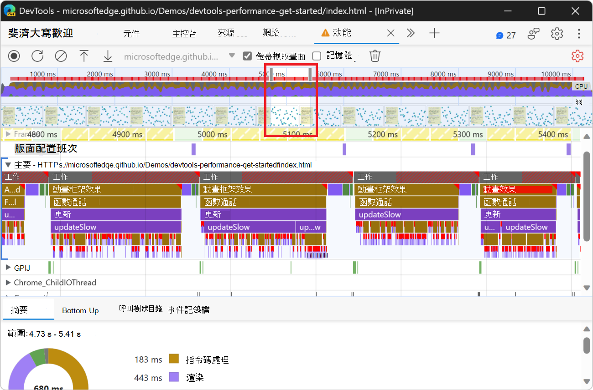The height and width of the screenshot is (390, 593).
Task: Switch to the 元件 tab
Action: pyautogui.click(x=131, y=34)
